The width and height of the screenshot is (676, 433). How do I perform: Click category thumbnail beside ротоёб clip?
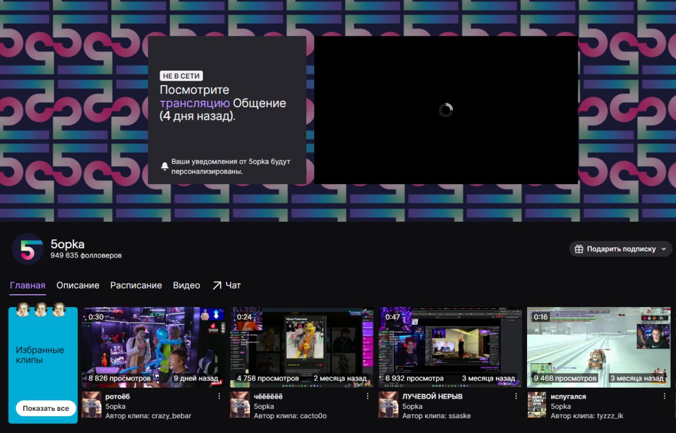[91, 405]
